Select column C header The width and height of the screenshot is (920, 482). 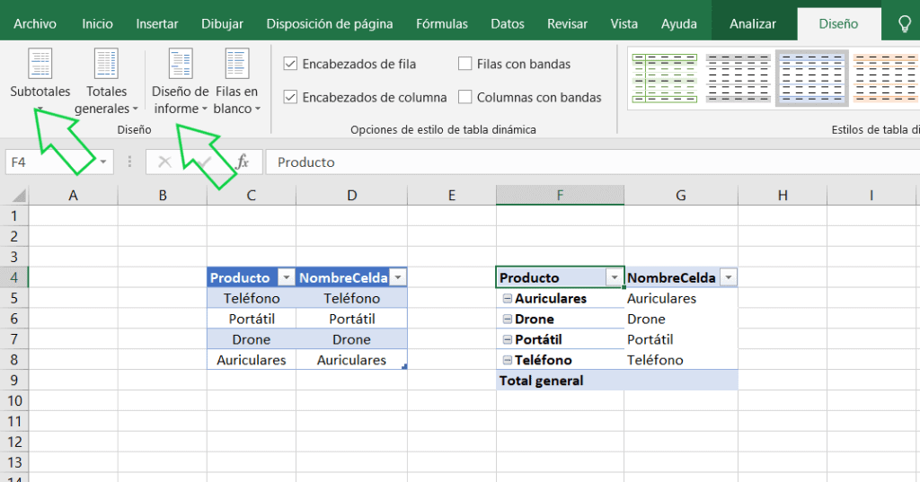(252, 196)
